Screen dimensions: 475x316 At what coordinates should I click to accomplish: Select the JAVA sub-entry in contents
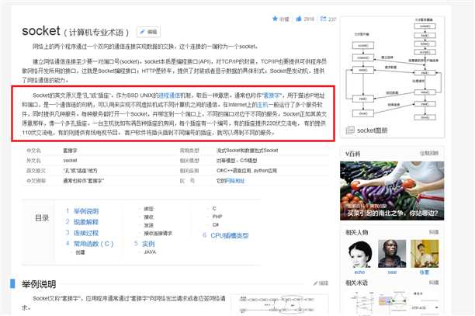(150, 252)
